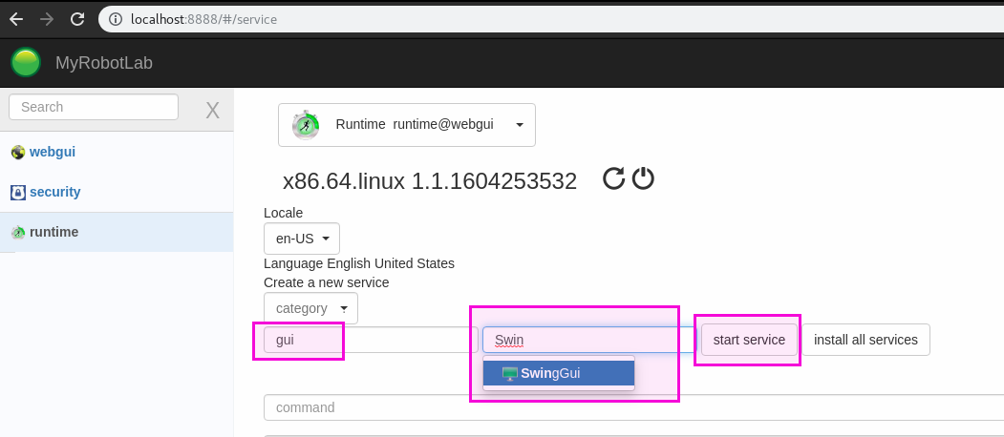Click the runtime runner icon in sidebar
The width and height of the screenshot is (1004, 437).
pos(18,232)
